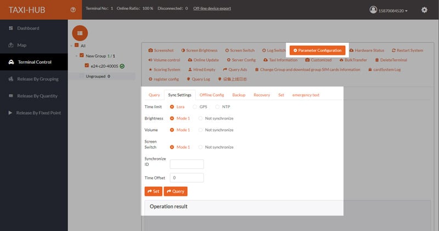This screenshot has width=439, height=231.
Task: Go to Release By Quantity
Action: [34, 96]
